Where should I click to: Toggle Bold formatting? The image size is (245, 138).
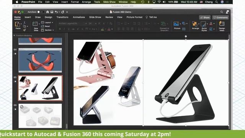pyautogui.click(x=60, y=29)
